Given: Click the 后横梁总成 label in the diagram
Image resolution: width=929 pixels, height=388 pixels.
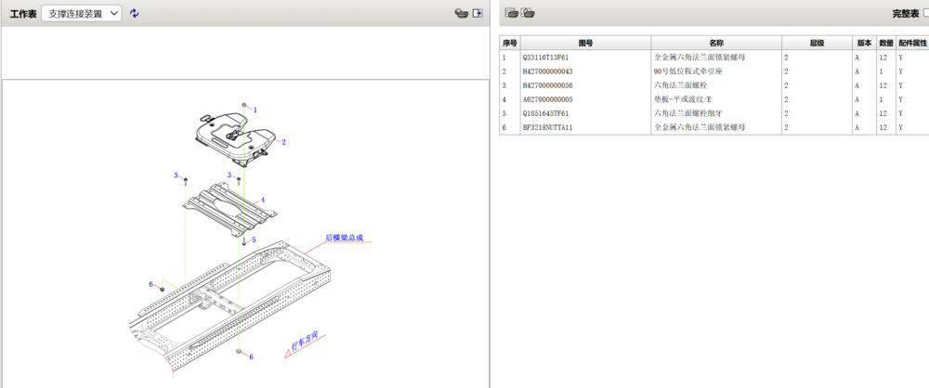Looking at the screenshot, I should point(343,238).
